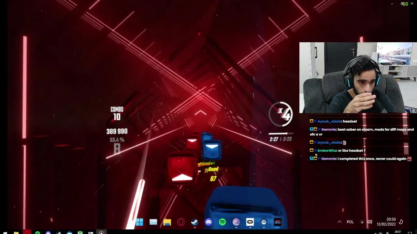Screen dimensions: 417x234
Task: Open the purple swirl torrent app icon
Action: click(x=236, y=222)
